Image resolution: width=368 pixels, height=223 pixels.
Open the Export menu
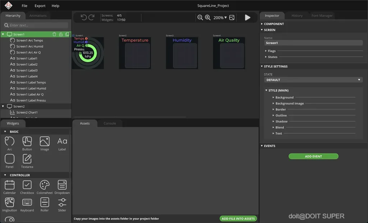click(x=40, y=6)
